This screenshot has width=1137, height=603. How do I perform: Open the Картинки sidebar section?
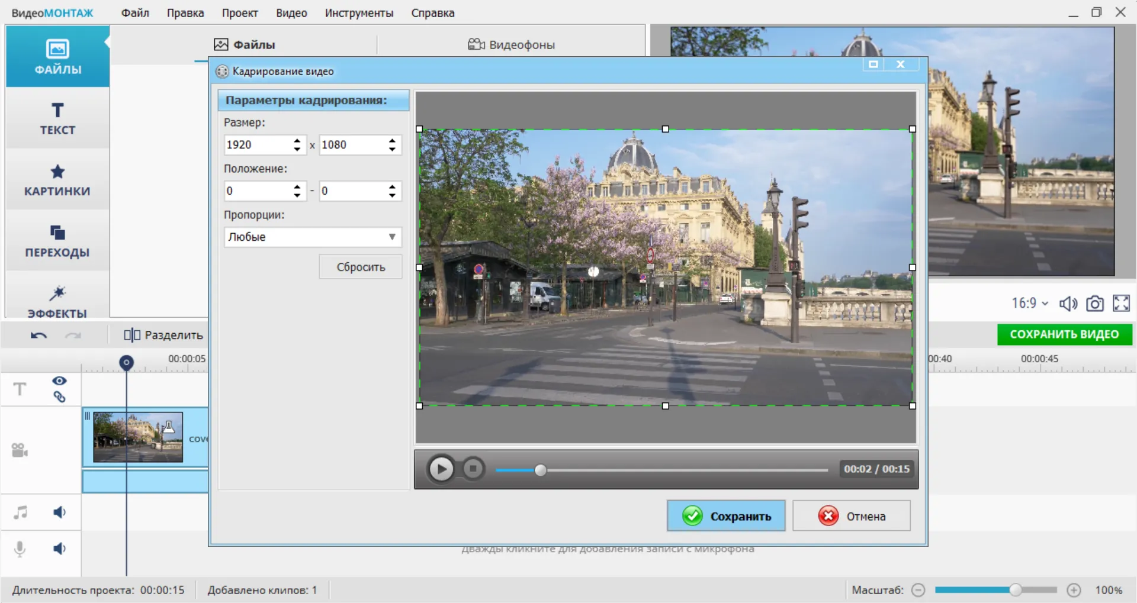click(57, 179)
